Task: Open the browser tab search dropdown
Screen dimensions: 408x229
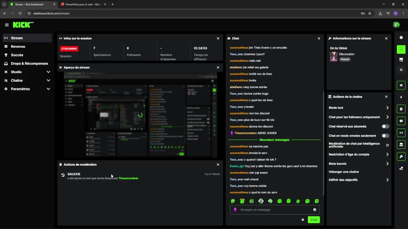Action: 4,4
